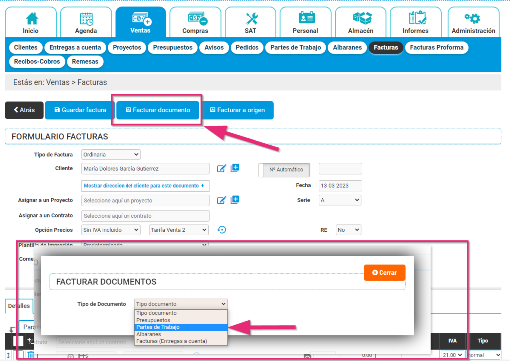
Task: Toggle the Nº Automático switch
Action: coord(284,170)
